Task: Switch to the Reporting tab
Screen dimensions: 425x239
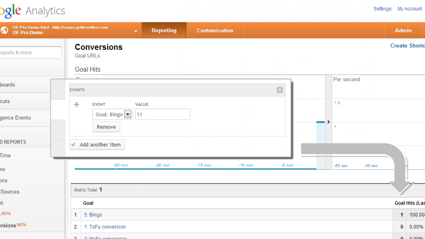Action: point(164,30)
